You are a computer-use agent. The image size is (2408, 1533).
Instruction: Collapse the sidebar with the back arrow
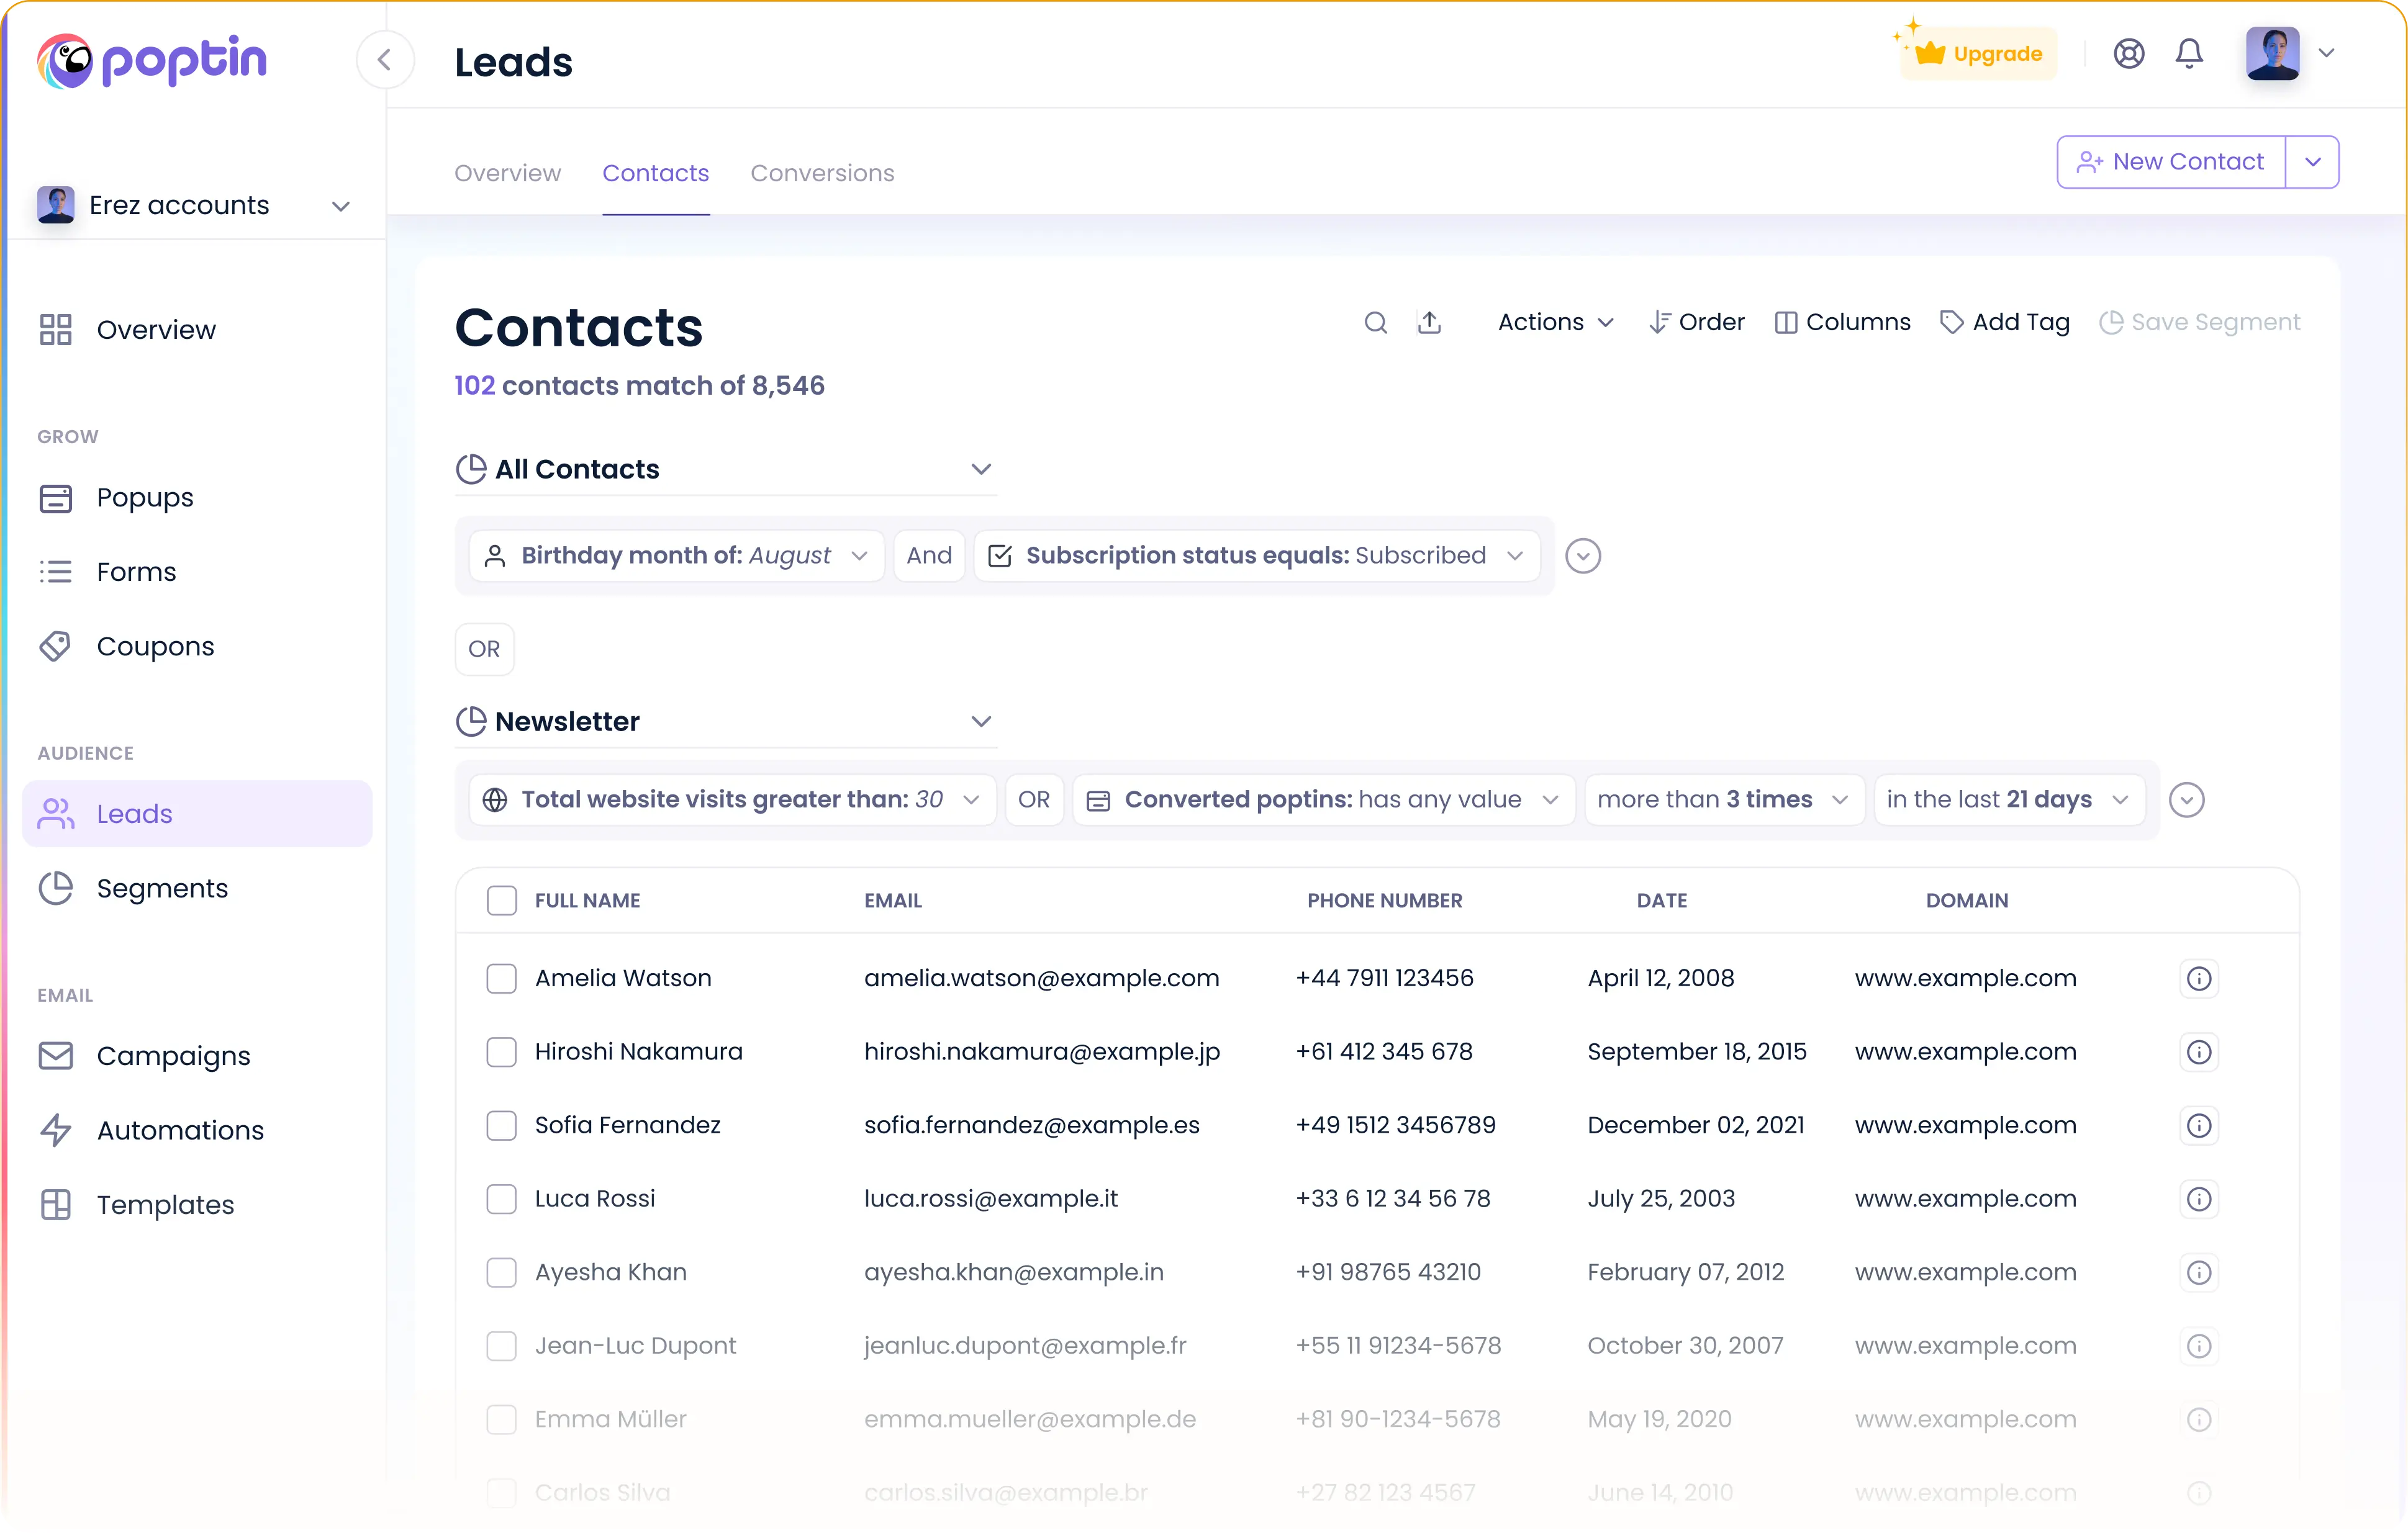[x=385, y=61]
